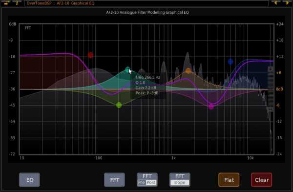
Task: Select the orange EQ band node
Action: (x=188, y=71)
